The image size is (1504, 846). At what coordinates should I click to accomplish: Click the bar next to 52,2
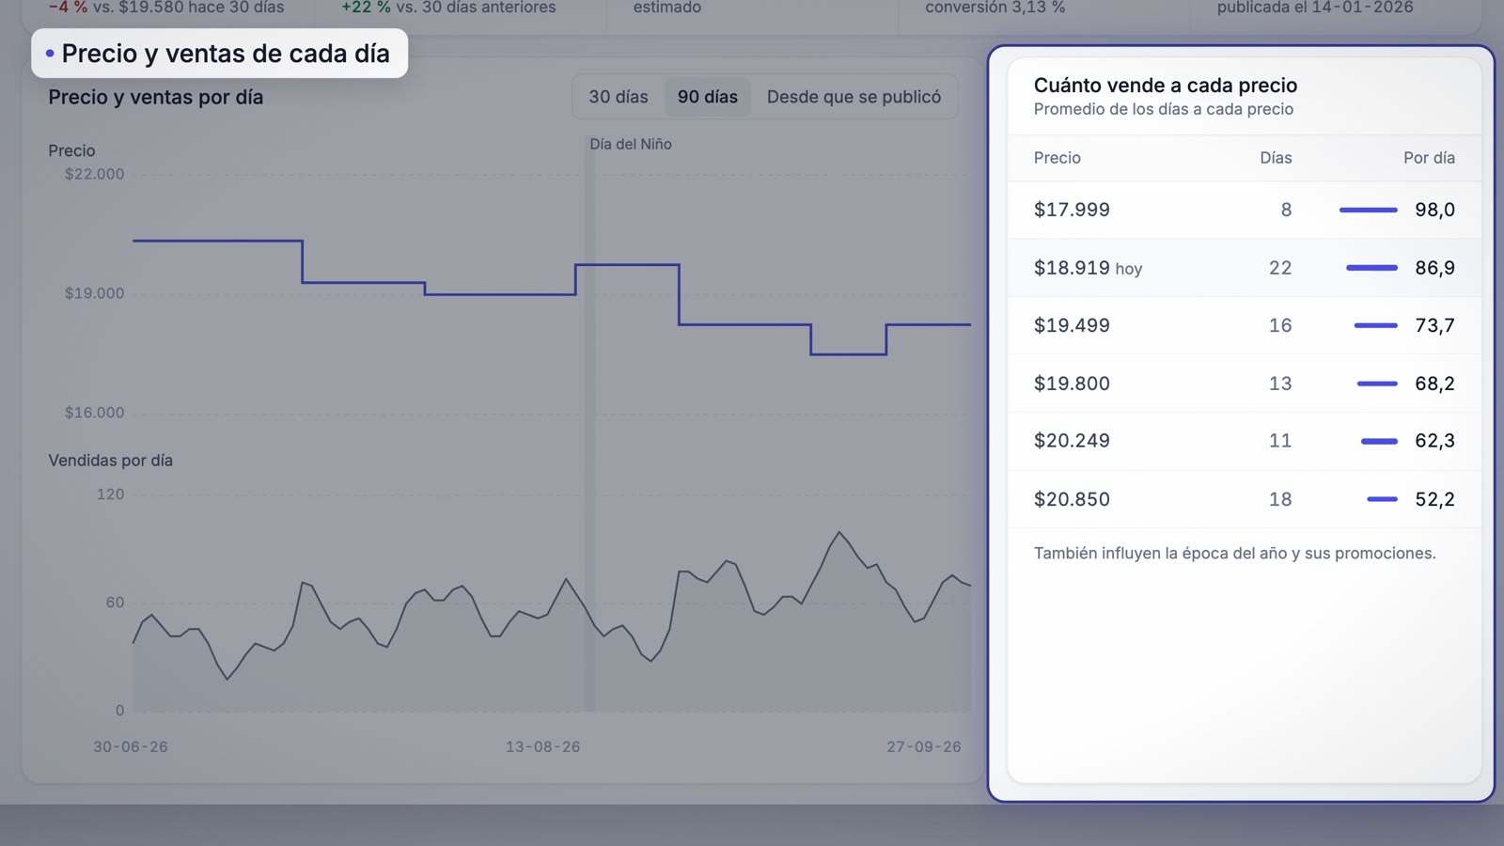tap(1382, 499)
